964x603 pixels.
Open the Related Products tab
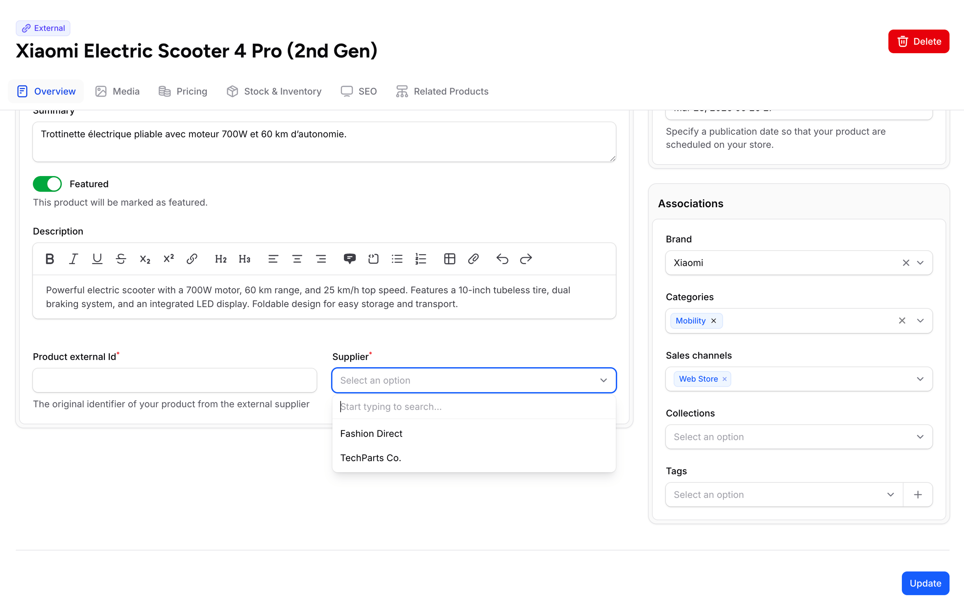(442, 91)
